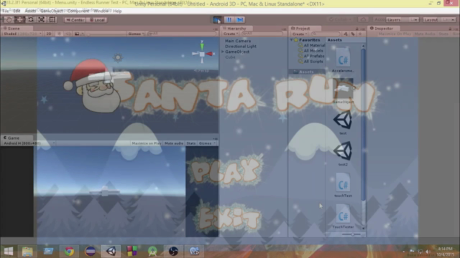The height and width of the screenshot is (258, 460).
Task: Open the Help menu
Action: coord(117,11)
